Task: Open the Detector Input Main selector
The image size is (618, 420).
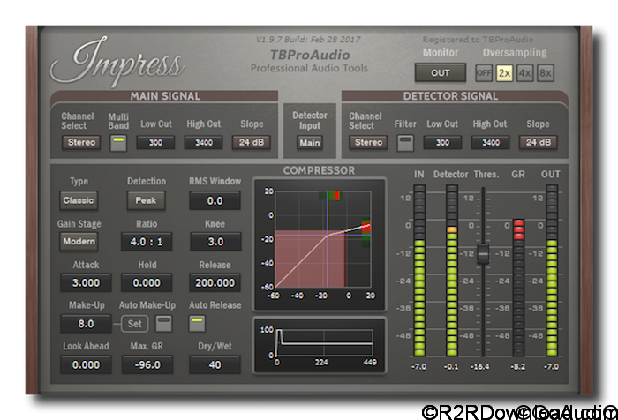Action: click(309, 142)
